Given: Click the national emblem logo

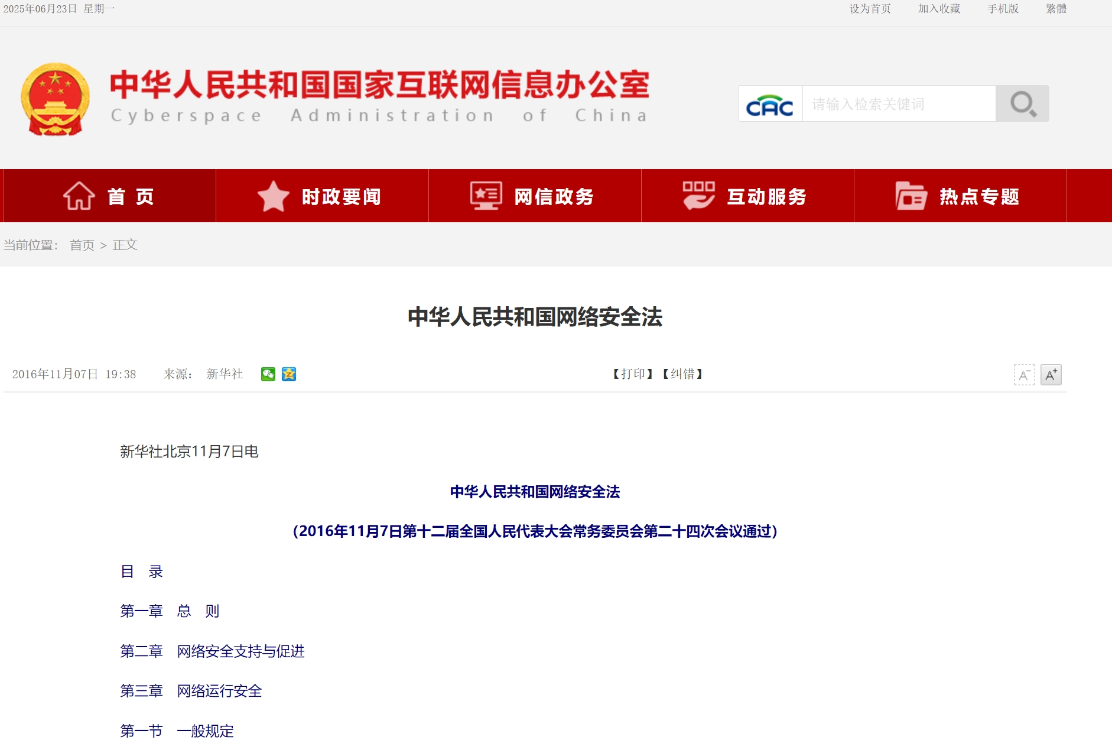Looking at the screenshot, I should tap(56, 99).
